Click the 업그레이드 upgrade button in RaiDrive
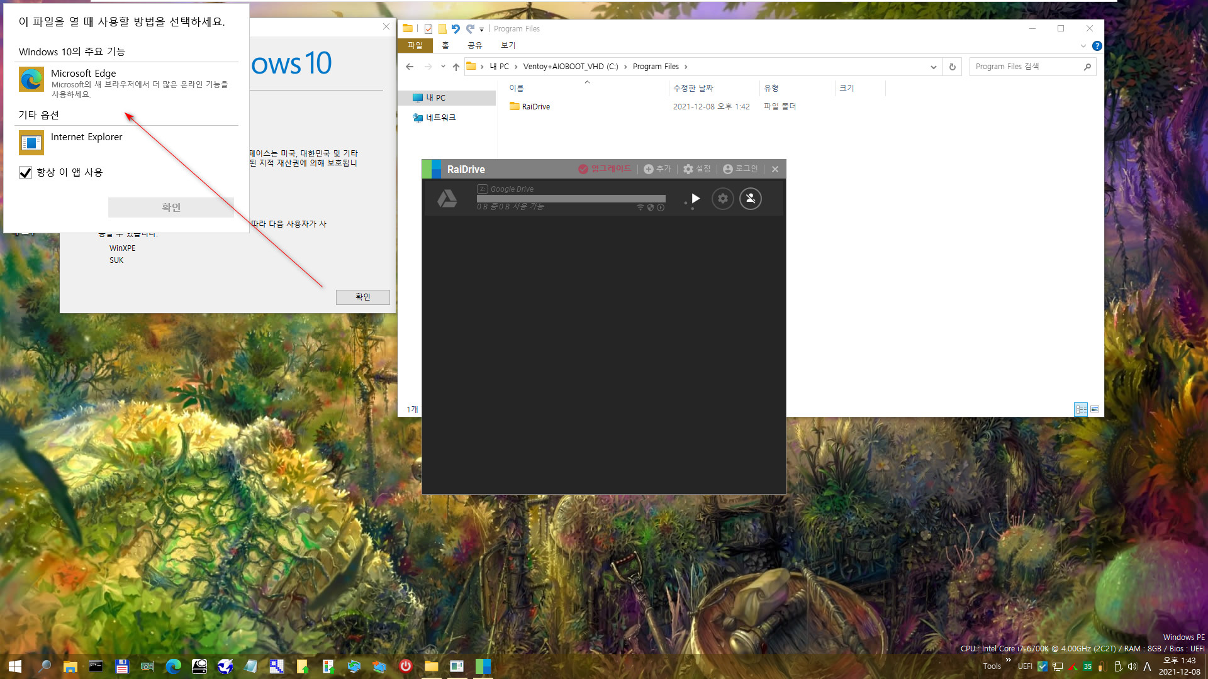1208x679 pixels. (x=605, y=169)
